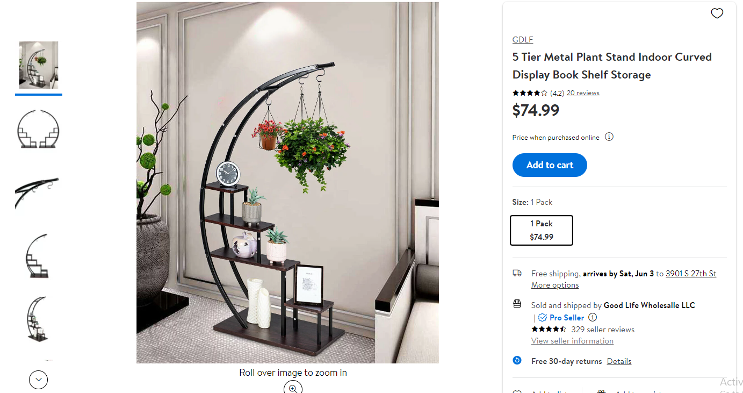Click the price info circle icon
Image resolution: width=743 pixels, height=393 pixels.
(609, 137)
